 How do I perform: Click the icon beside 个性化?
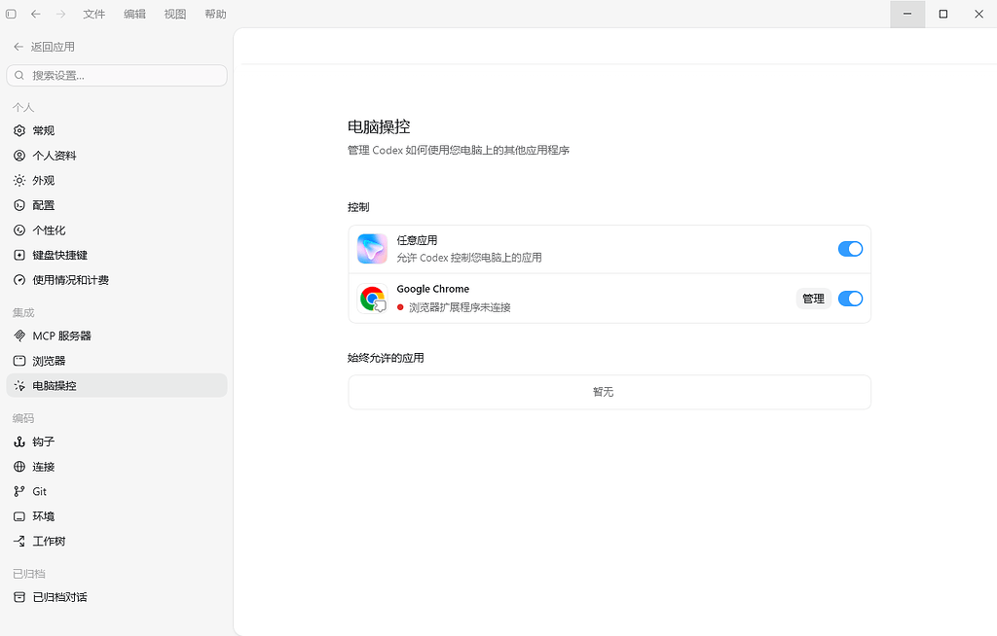[x=19, y=230]
